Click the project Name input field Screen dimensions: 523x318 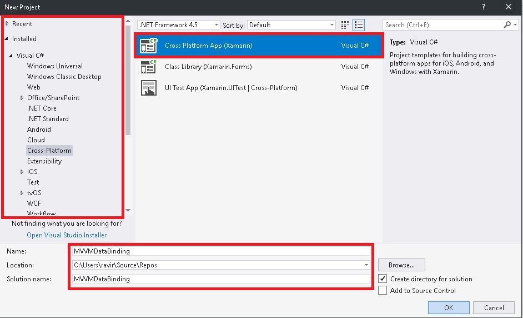pos(221,251)
